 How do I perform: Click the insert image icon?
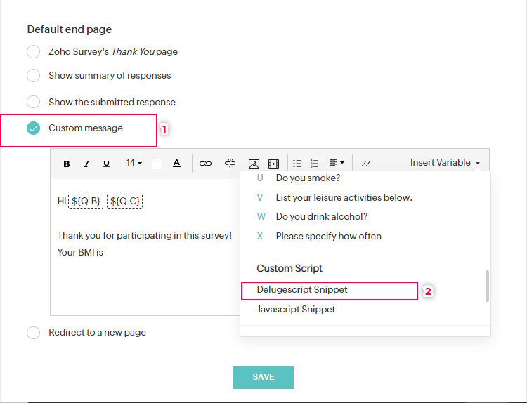pos(254,164)
